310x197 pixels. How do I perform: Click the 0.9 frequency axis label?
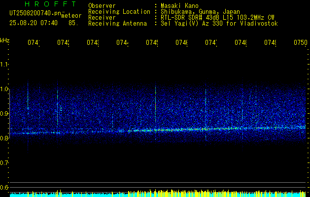(x=4, y=114)
